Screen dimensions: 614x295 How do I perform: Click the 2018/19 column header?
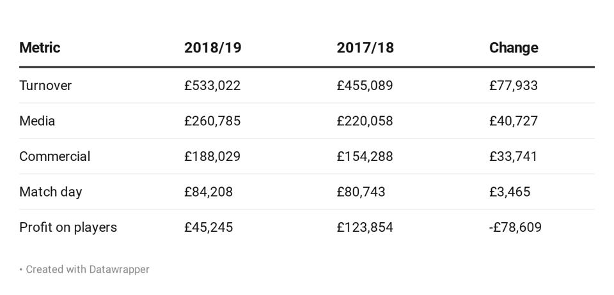[x=212, y=48]
